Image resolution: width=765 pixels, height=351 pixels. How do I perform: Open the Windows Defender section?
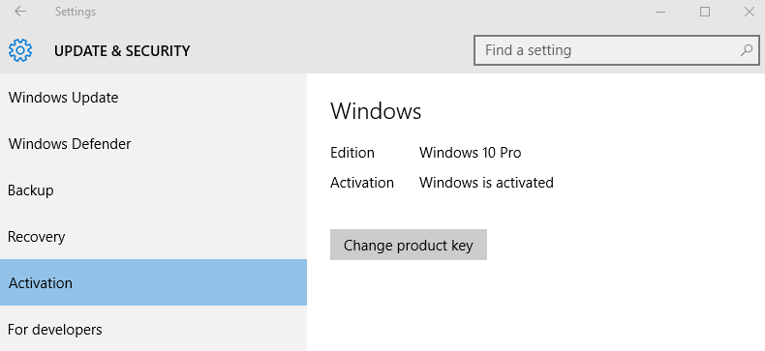click(153, 144)
